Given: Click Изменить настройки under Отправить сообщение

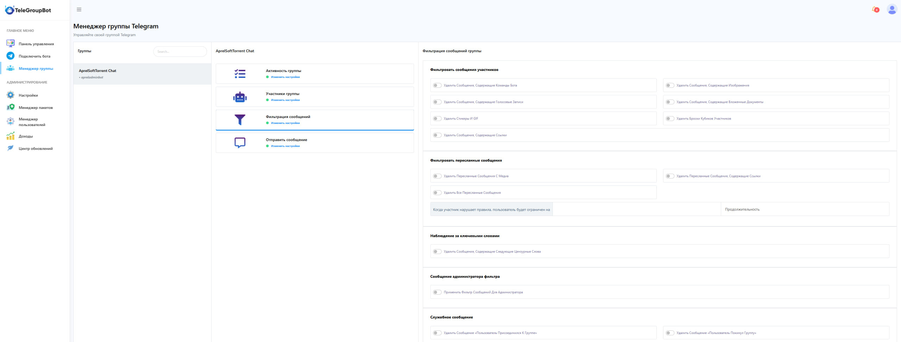Looking at the screenshot, I should pyautogui.click(x=285, y=146).
